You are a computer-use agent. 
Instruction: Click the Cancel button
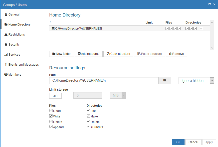tap(193, 142)
